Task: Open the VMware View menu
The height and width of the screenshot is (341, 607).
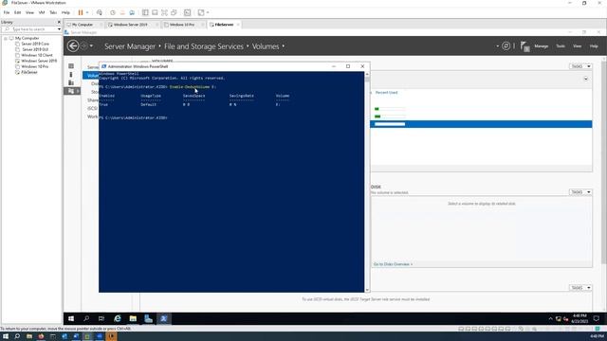Action: point(29,12)
